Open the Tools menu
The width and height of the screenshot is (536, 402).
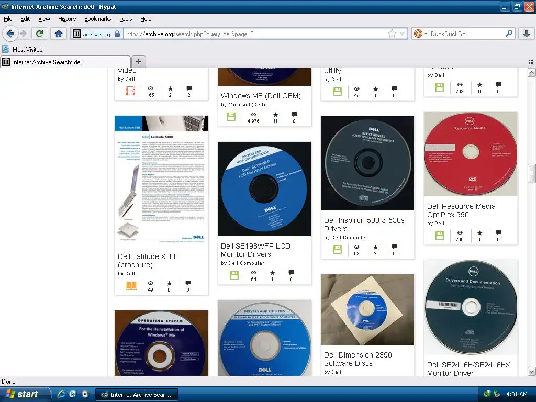tap(126, 19)
